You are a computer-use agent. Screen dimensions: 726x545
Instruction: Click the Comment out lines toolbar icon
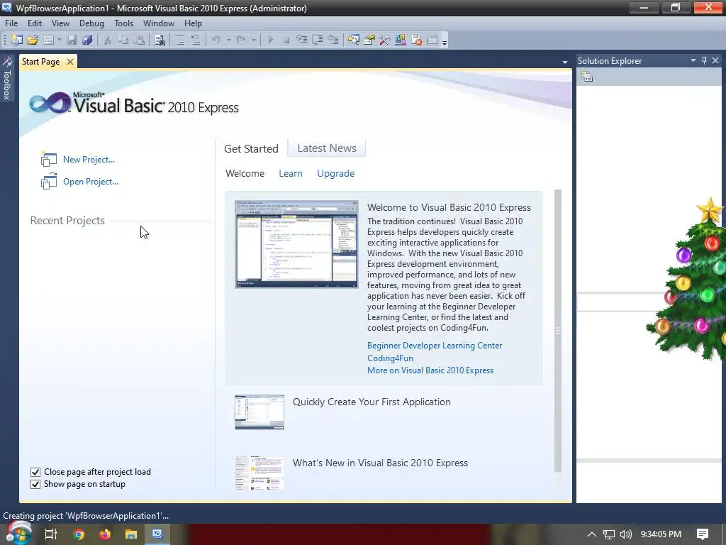[x=179, y=40]
